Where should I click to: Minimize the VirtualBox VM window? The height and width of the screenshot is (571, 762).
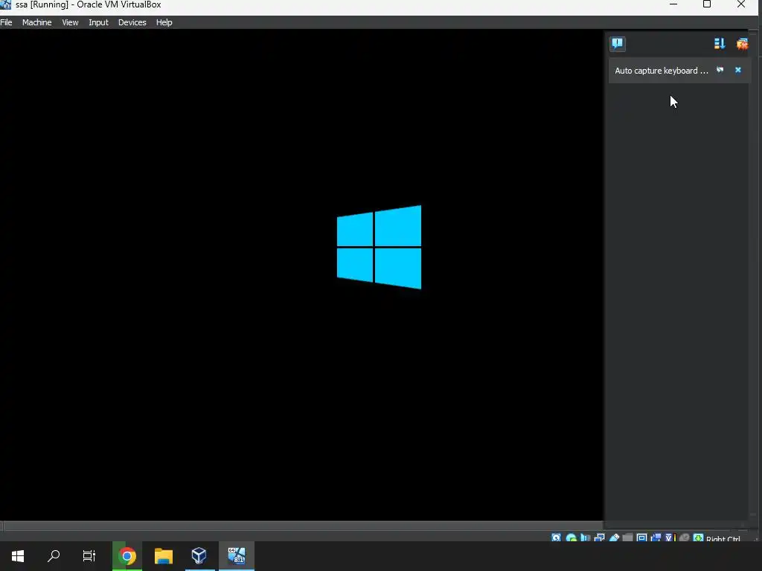click(673, 4)
